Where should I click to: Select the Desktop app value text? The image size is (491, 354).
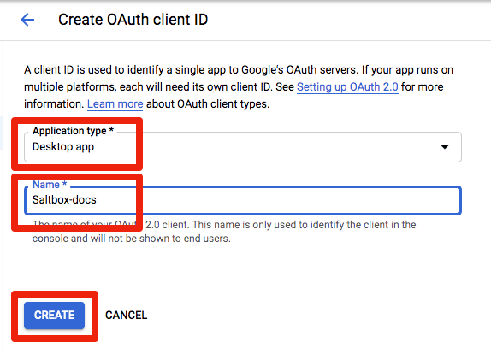63,147
